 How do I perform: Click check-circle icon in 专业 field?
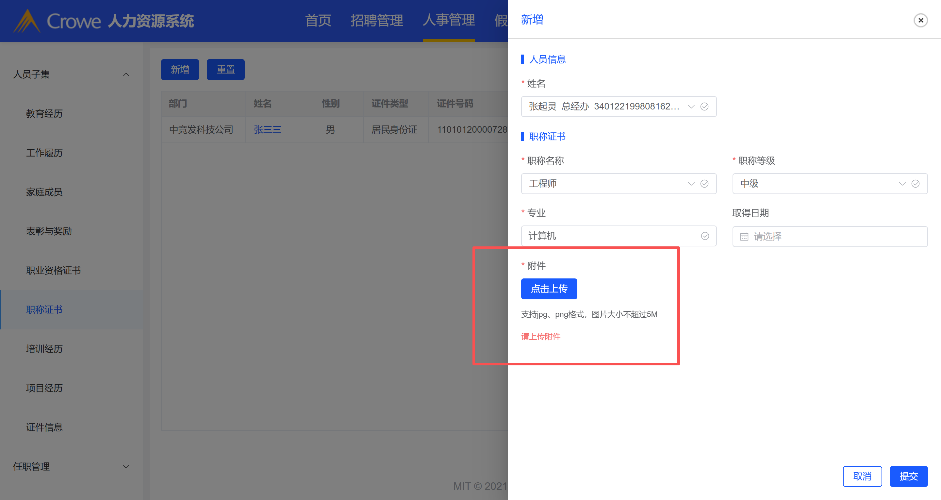tap(705, 236)
